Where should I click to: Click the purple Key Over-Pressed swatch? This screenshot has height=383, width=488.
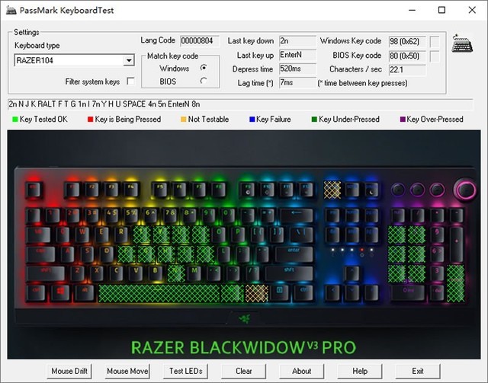click(403, 120)
